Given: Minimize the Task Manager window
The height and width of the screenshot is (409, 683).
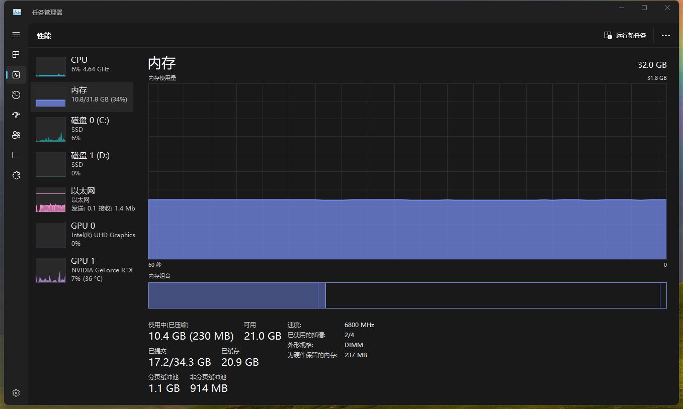Looking at the screenshot, I should (622, 8).
